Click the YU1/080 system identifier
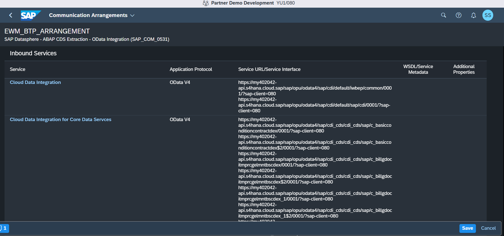Viewport: 504px width, 236px height. click(285, 3)
